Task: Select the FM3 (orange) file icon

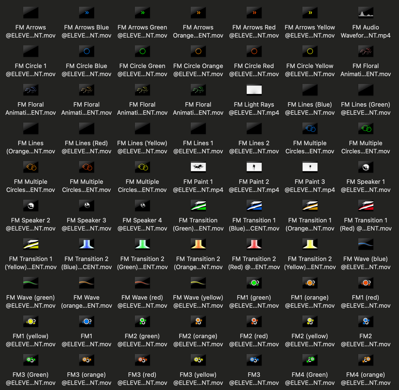Action: [86, 360]
